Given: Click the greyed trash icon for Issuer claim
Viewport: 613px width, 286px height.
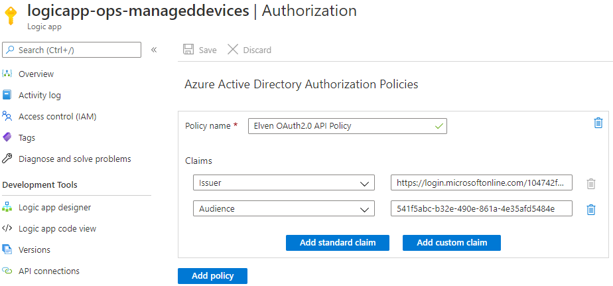Looking at the screenshot, I should click(x=591, y=184).
